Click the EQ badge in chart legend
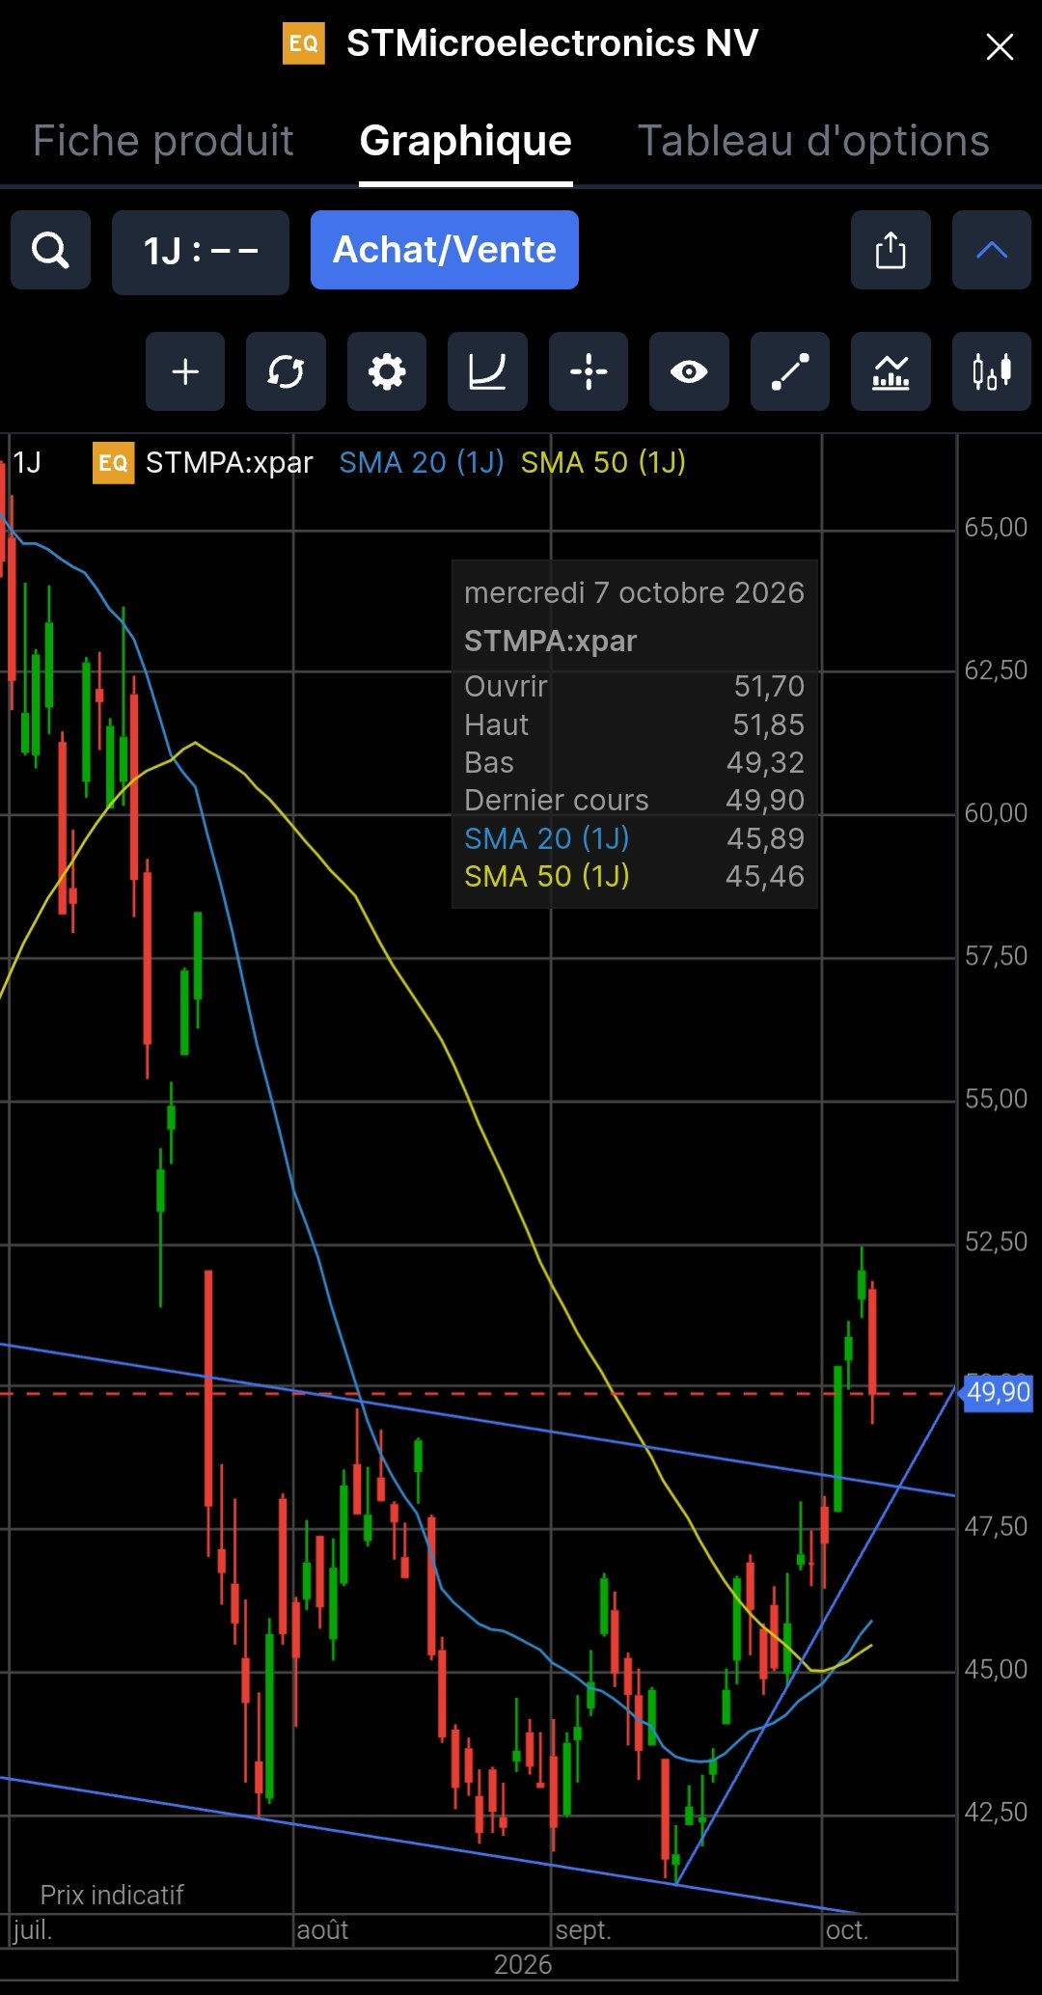Viewport: 1042px width, 1995px height. pos(113,462)
